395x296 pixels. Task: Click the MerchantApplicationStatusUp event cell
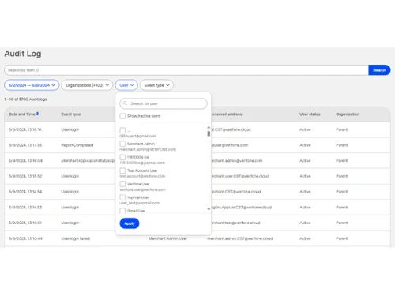pyautogui.click(x=88, y=160)
